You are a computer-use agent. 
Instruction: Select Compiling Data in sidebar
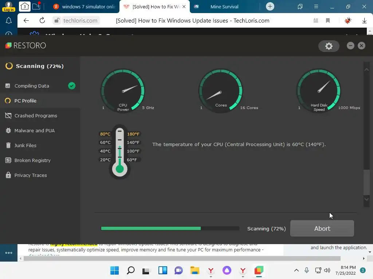coord(40,86)
